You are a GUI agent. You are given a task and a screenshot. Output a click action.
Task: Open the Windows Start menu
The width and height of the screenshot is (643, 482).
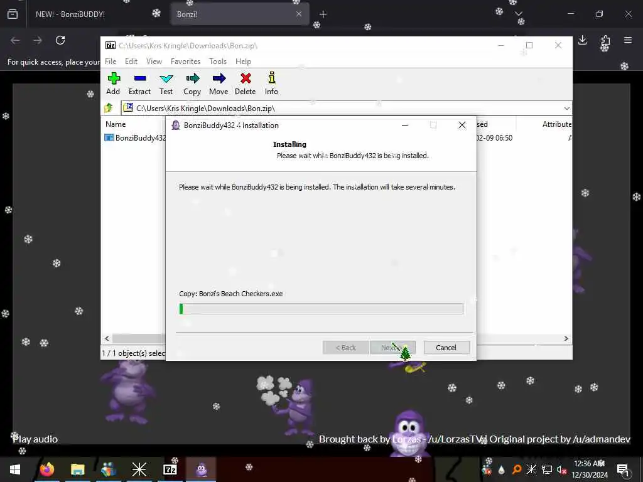coord(15,469)
